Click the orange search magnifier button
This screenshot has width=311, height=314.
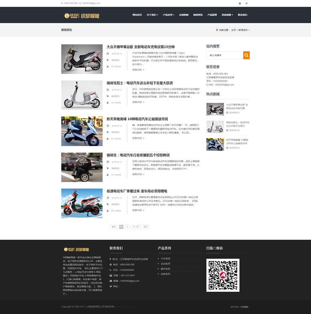click(x=246, y=55)
